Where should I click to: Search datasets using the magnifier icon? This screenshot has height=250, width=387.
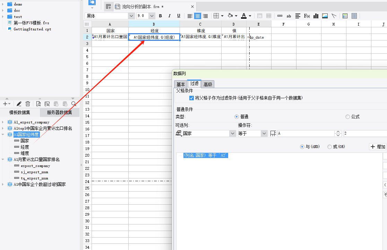pos(74,104)
